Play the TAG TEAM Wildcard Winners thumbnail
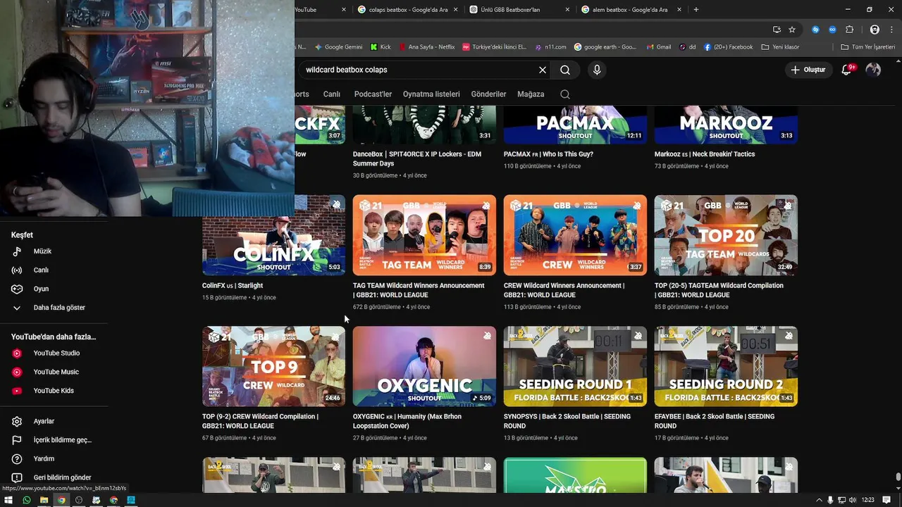902x507 pixels. (x=424, y=235)
